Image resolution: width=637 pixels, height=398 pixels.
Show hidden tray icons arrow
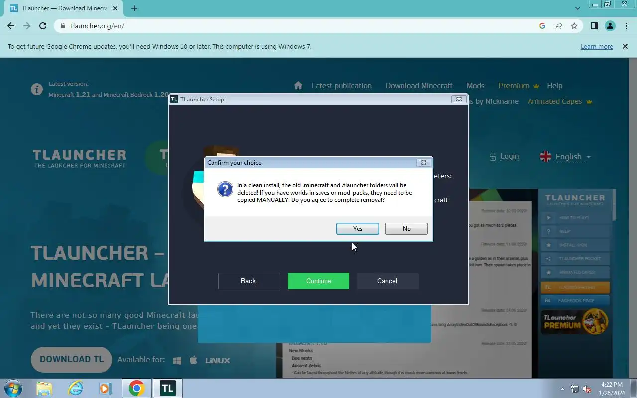pos(563,389)
